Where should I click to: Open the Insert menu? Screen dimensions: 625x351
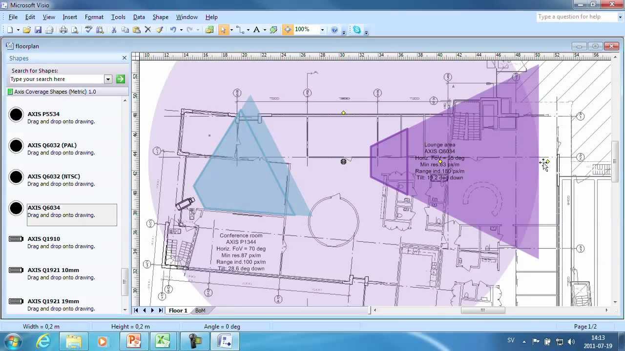pyautogui.click(x=70, y=17)
